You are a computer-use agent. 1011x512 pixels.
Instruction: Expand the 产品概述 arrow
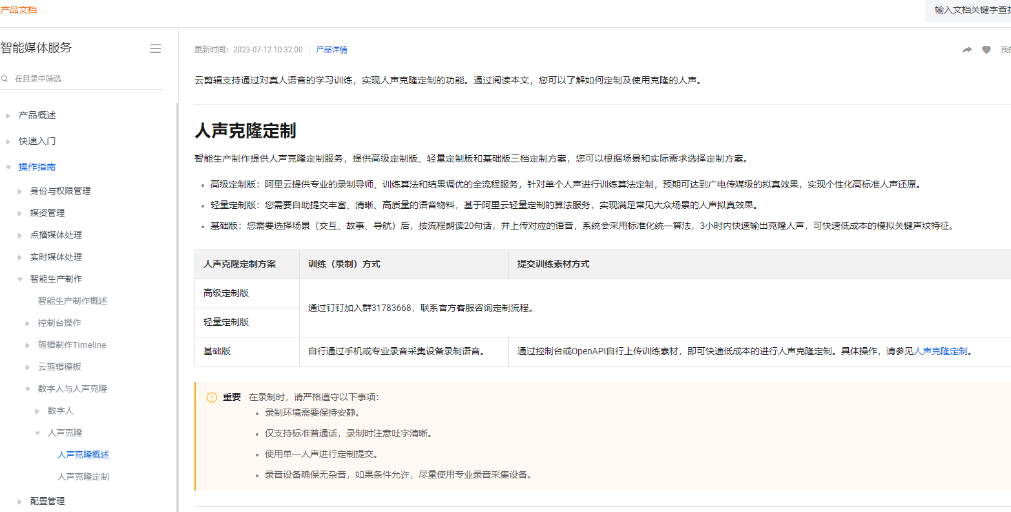8,116
